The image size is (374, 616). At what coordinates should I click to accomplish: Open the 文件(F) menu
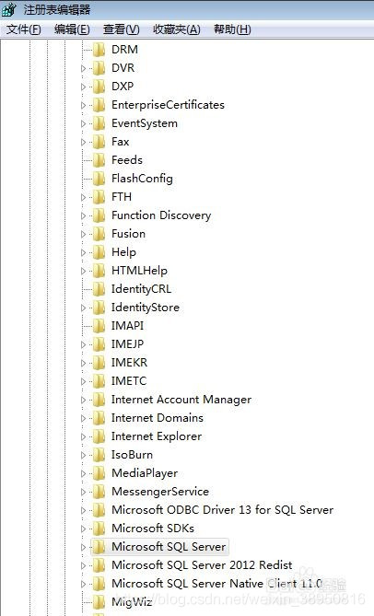(x=24, y=29)
